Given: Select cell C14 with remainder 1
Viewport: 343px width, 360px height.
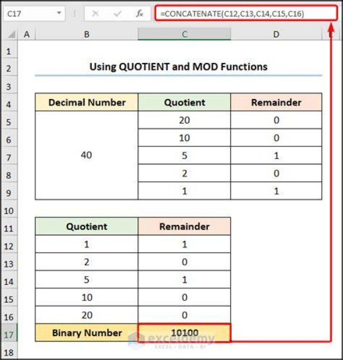Looking at the screenshot, I should coord(184,280).
